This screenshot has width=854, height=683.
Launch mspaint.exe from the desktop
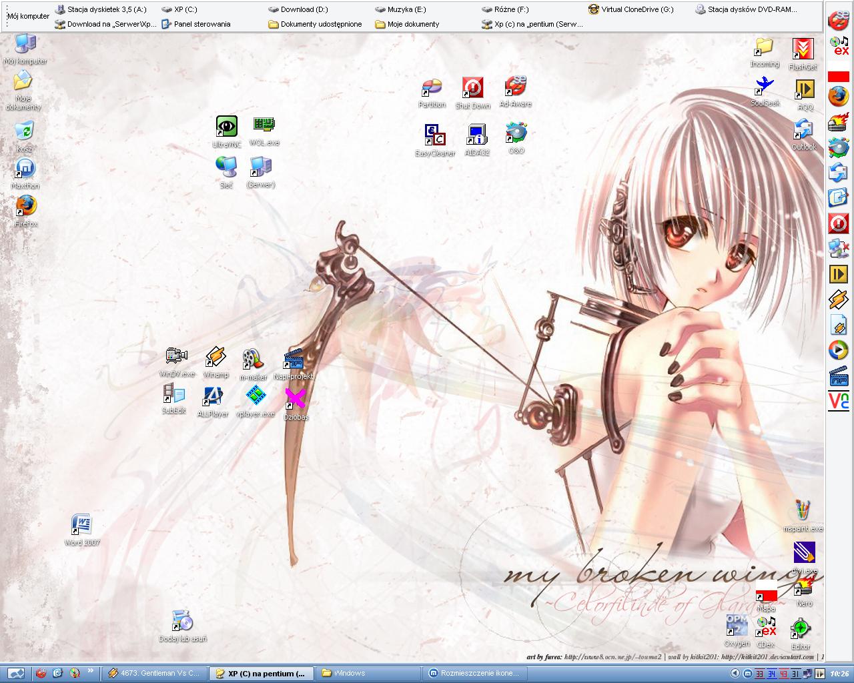pos(803,516)
